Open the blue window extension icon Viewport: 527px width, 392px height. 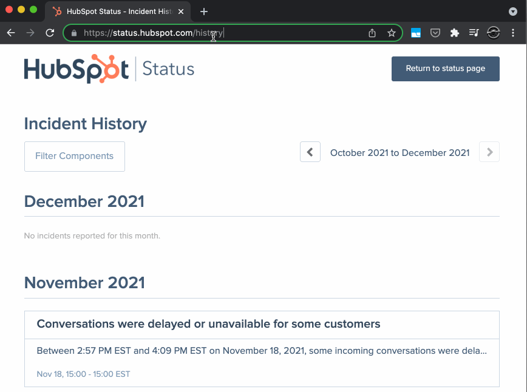point(416,33)
